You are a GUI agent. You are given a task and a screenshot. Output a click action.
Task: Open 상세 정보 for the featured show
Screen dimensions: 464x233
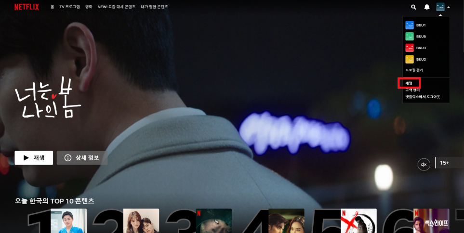(x=82, y=157)
